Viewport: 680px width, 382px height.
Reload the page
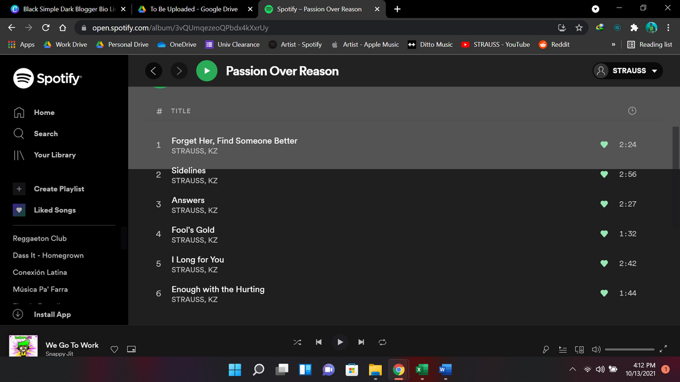pyautogui.click(x=45, y=28)
